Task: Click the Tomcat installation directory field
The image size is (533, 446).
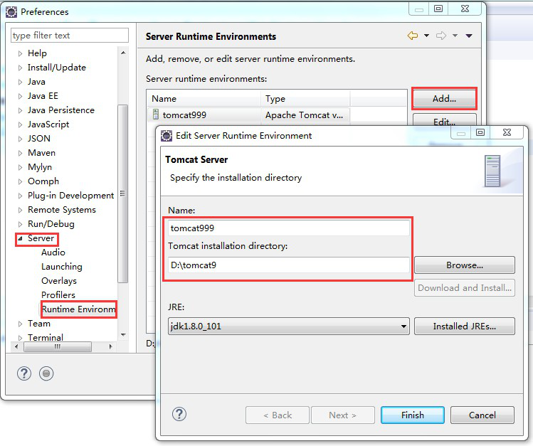Action: (x=288, y=265)
